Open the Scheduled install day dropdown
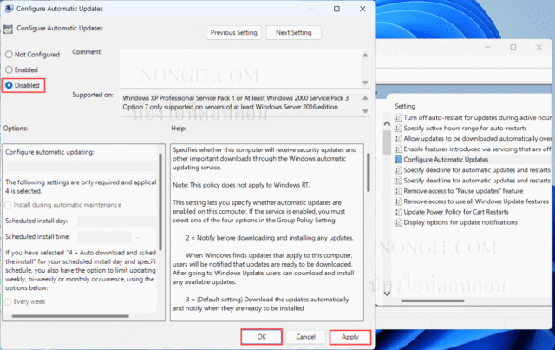Viewport: 555px width, 350px height. 116,221
